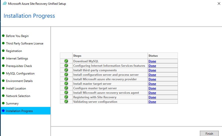This screenshot has height=136, width=222.
Task: Open Done link for Validating server configuration
Action: point(152,102)
